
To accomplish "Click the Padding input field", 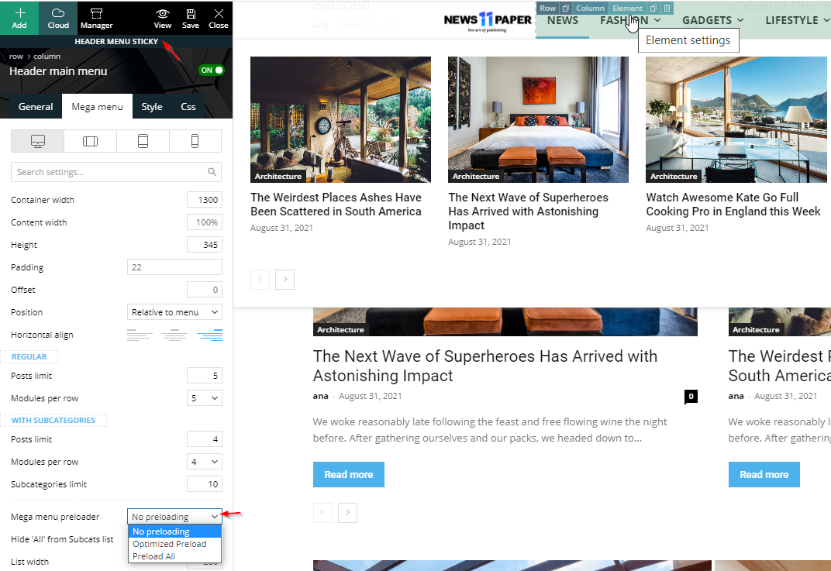I will [174, 267].
